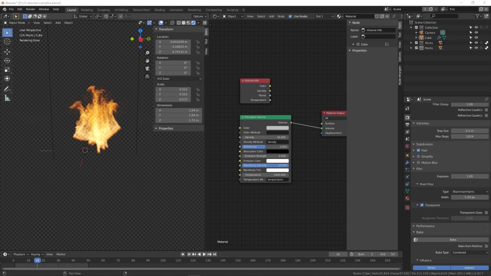Open the Modifiers wrench tab
The height and width of the screenshot is (276, 491).
[x=407, y=163]
